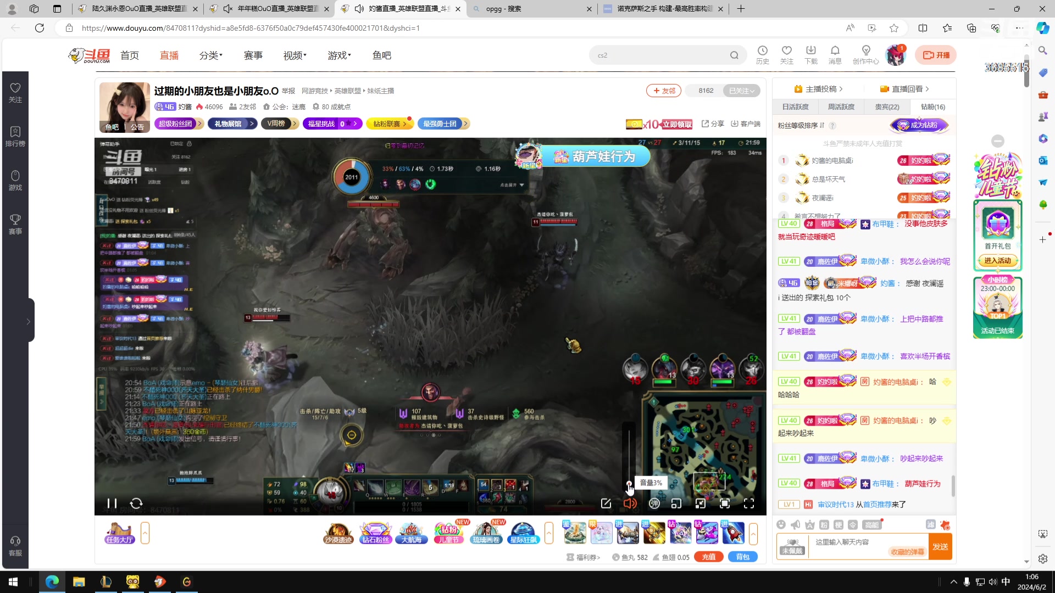Open the 排行榜 ranking sidebar icon
The height and width of the screenshot is (593, 1055).
point(15,136)
